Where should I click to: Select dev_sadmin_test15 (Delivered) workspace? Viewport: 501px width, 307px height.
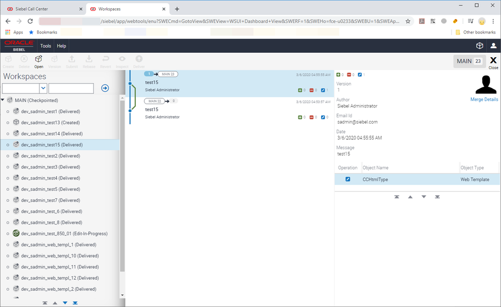click(52, 145)
